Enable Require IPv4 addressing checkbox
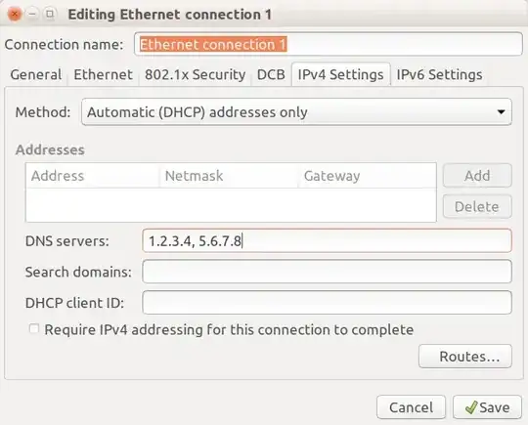The image size is (528, 425). pos(34,328)
